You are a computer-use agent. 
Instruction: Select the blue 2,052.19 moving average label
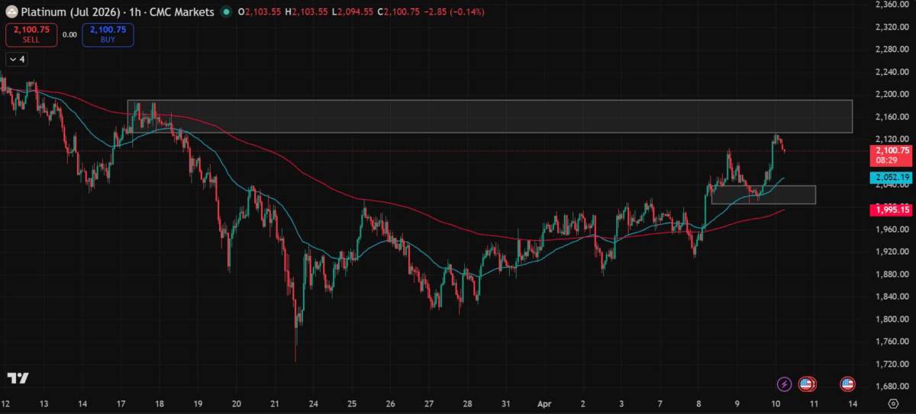tap(892, 177)
